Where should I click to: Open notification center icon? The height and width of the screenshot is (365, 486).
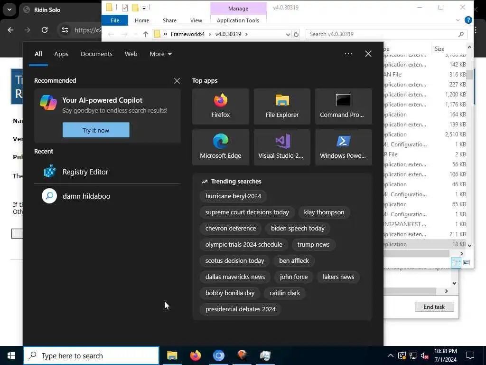point(470,355)
